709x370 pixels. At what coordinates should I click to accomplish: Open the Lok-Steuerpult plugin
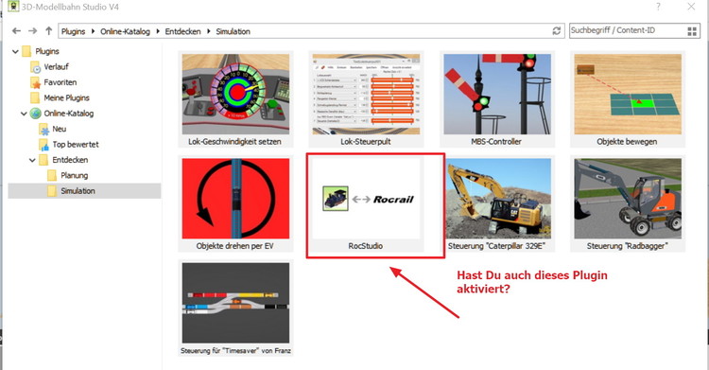(x=366, y=99)
